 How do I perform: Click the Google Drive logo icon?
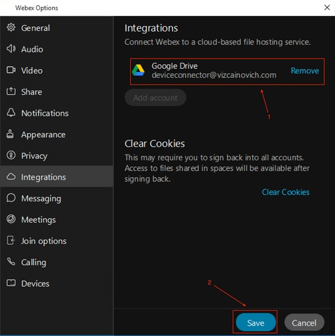138,70
